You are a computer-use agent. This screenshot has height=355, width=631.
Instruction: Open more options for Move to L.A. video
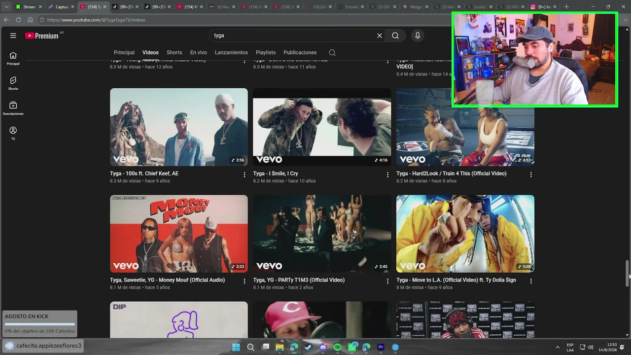pos(531,281)
